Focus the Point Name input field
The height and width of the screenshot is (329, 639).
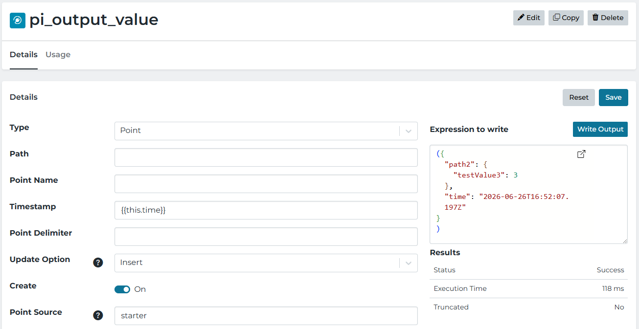pos(266,184)
